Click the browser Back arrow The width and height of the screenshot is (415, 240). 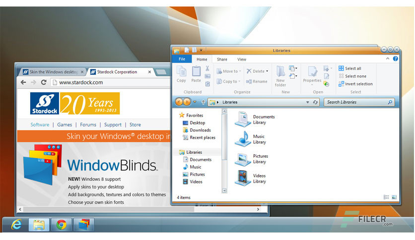23,82
